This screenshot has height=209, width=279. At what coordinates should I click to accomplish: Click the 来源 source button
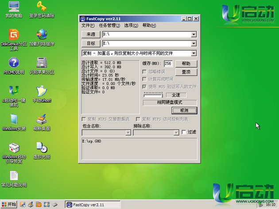[x=91, y=34]
